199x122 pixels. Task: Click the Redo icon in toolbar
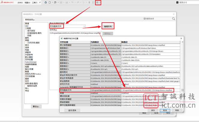[x=78, y=2]
